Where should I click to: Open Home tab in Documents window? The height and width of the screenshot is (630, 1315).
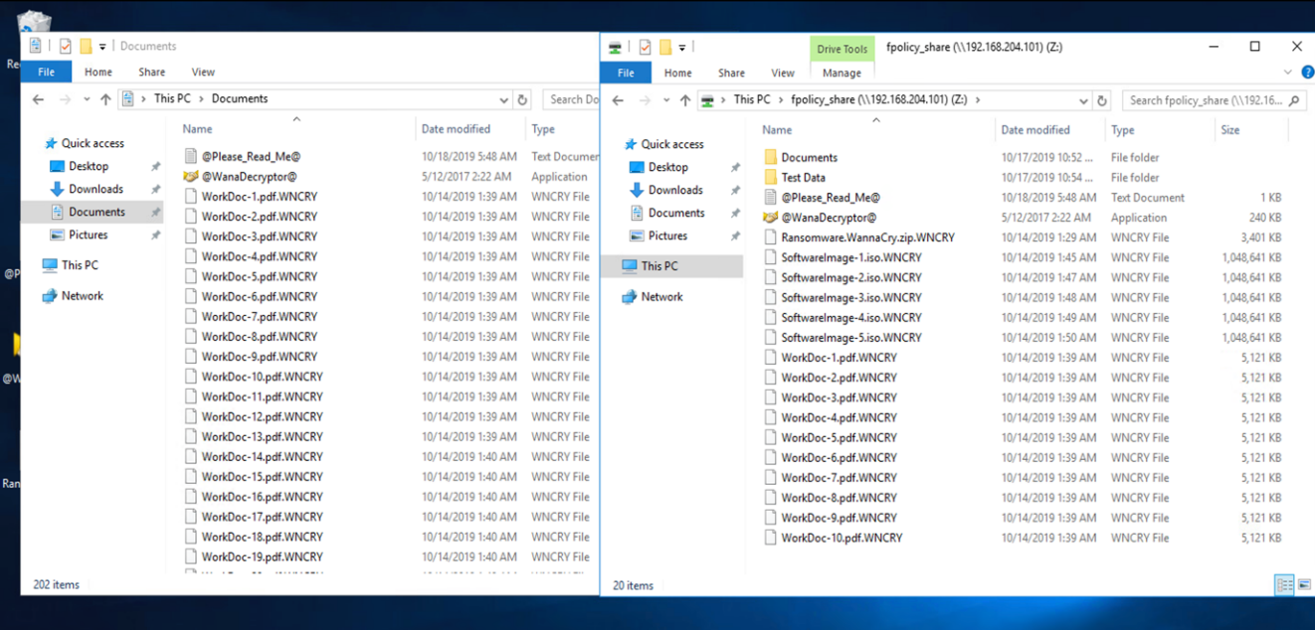click(98, 72)
